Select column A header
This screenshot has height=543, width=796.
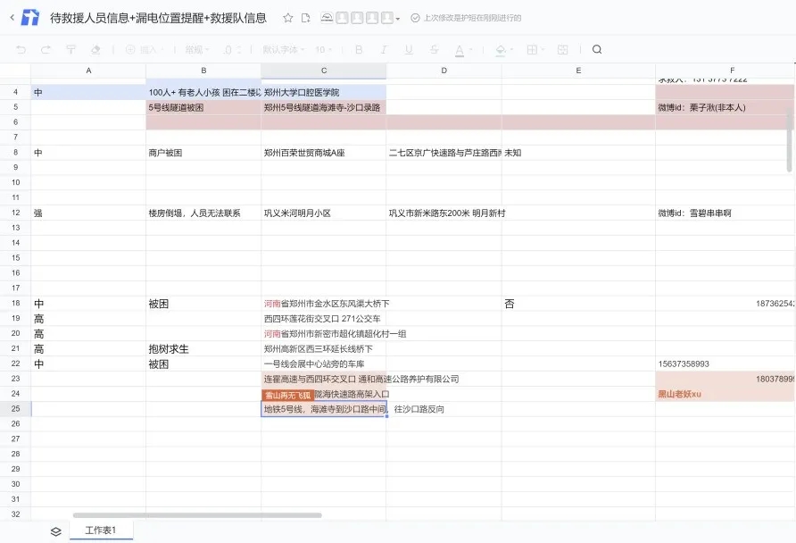pyautogui.click(x=88, y=71)
